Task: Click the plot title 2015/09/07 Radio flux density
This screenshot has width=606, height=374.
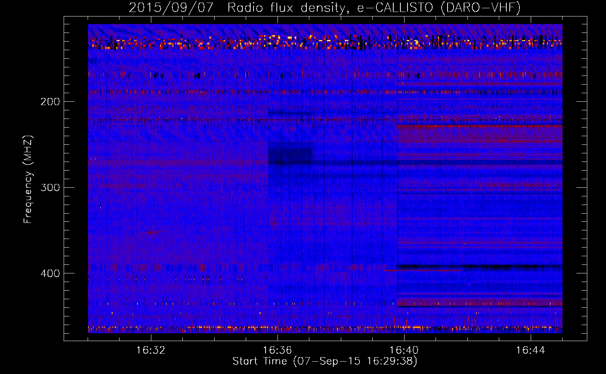Action: pyautogui.click(x=325, y=7)
